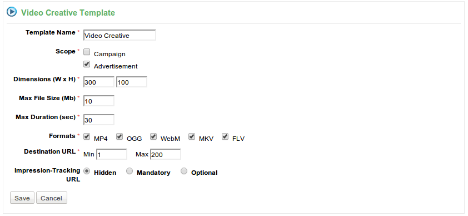Select Mandatory for Impression-Tracking URL

pyautogui.click(x=130, y=171)
